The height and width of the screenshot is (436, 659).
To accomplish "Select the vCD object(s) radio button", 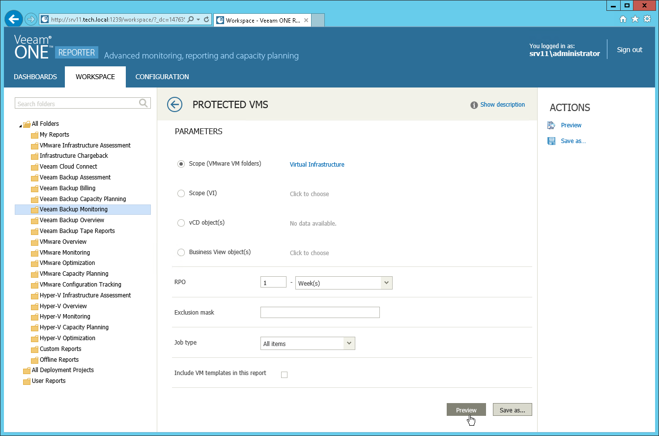I will (x=181, y=223).
